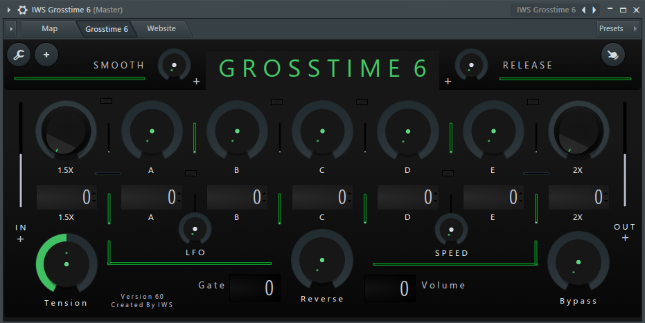Click the A number field
Screen dimensions: 645x323
coord(152,197)
